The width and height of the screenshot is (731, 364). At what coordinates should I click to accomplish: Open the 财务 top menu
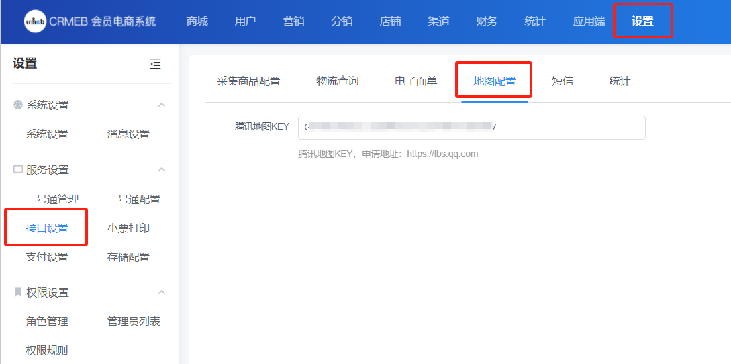point(487,21)
